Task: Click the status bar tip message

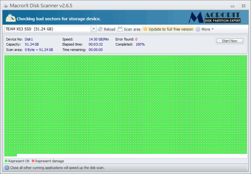Action: pos(57,168)
